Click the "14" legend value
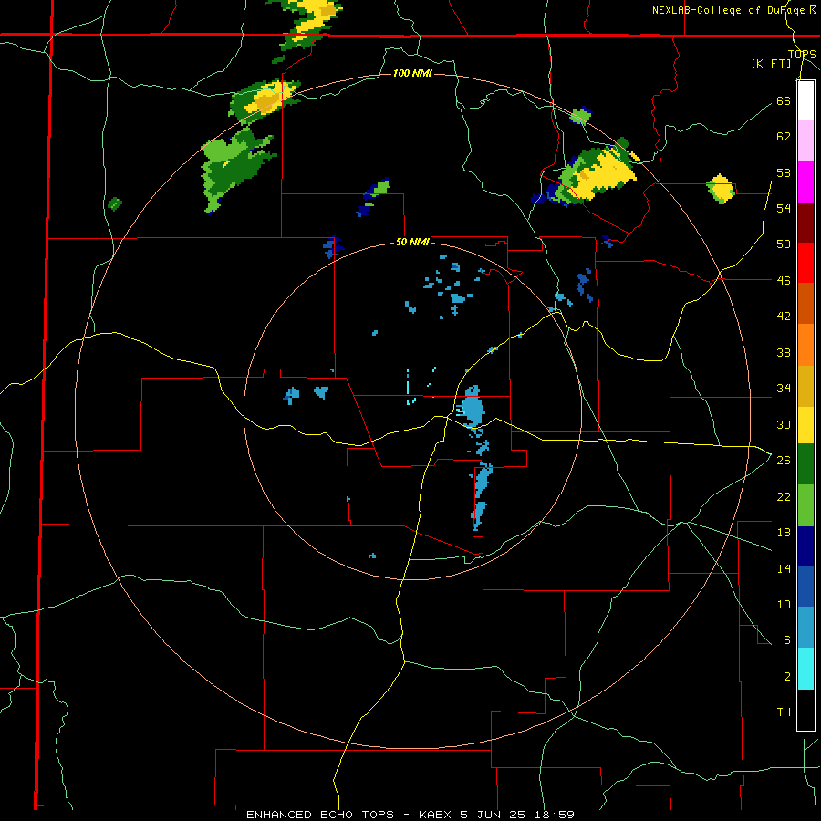The width and height of the screenshot is (821, 821). point(784,568)
